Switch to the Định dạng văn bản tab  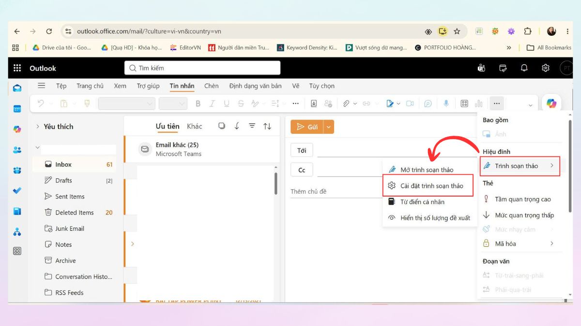coord(255,86)
